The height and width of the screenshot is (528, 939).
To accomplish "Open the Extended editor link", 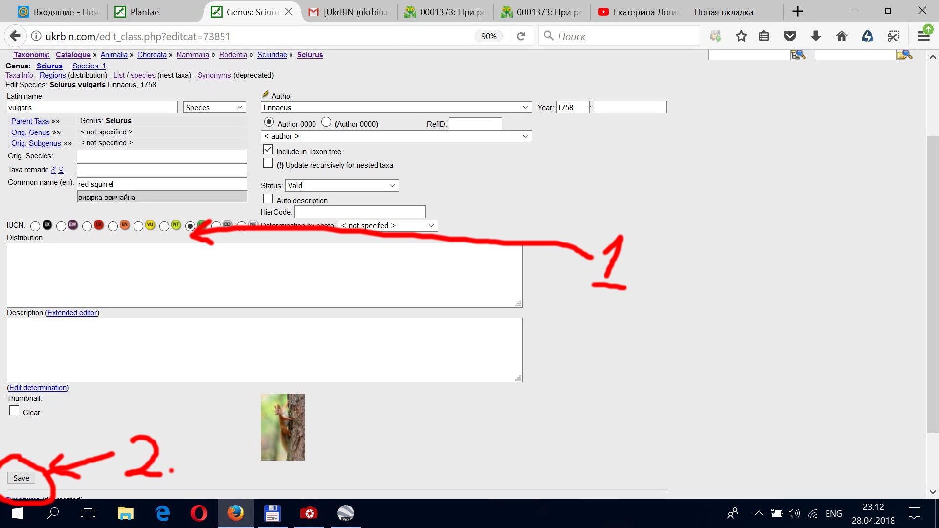I will (72, 313).
